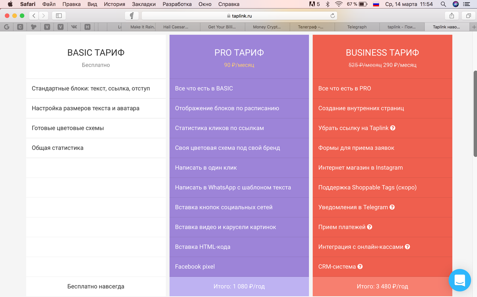
Task: Open the Apple menu
Action: click(x=10, y=4)
